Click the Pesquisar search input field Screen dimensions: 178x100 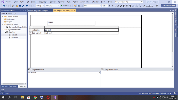click(x=129, y=2)
